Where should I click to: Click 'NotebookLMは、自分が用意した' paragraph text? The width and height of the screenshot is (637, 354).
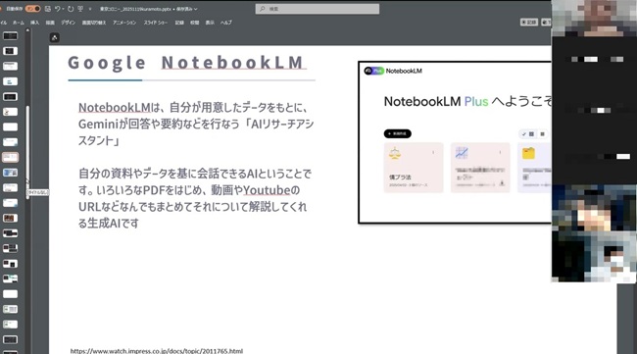pyautogui.click(x=196, y=124)
